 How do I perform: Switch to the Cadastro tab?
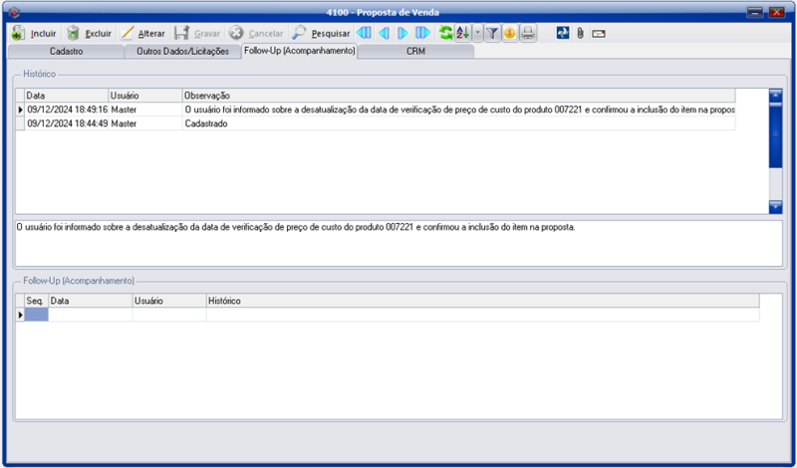click(66, 50)
